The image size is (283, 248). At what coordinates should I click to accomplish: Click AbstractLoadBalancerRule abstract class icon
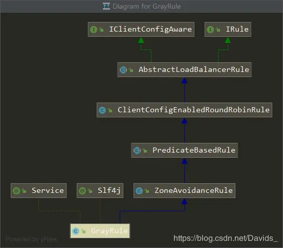click(123, 70)
